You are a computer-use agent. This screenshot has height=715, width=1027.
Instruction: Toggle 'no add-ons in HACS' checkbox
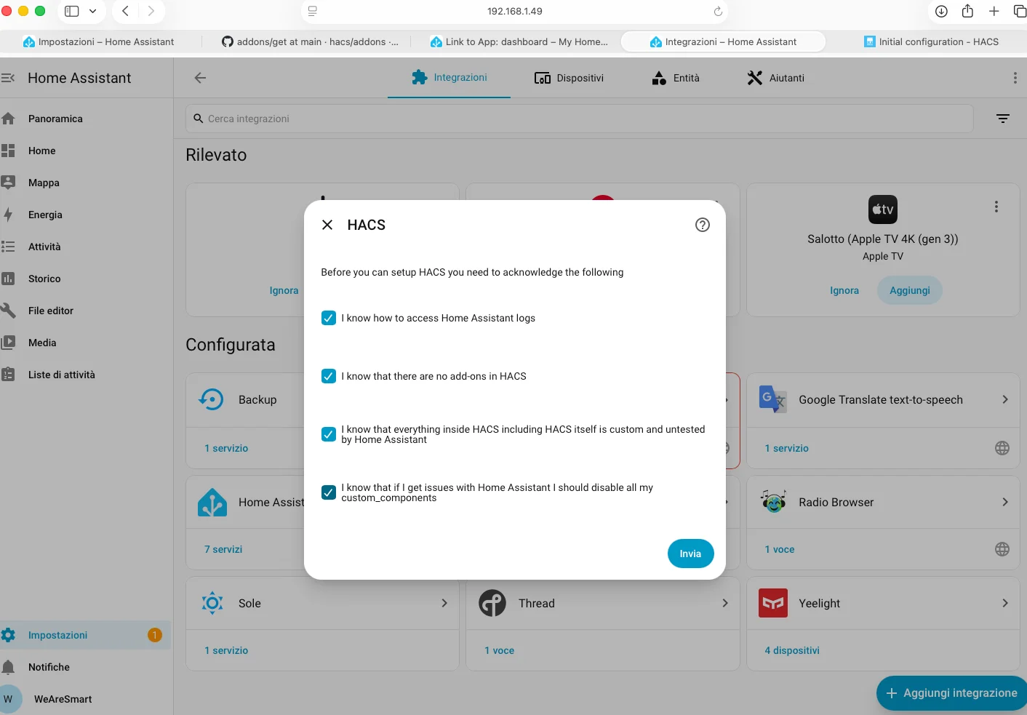[x=329, y=376]
